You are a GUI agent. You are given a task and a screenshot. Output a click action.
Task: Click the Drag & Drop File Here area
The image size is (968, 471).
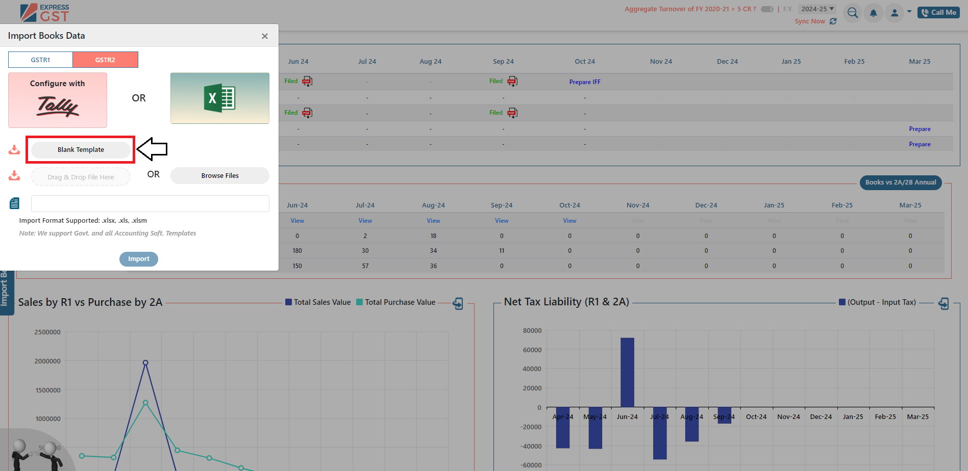coord(81,177)
